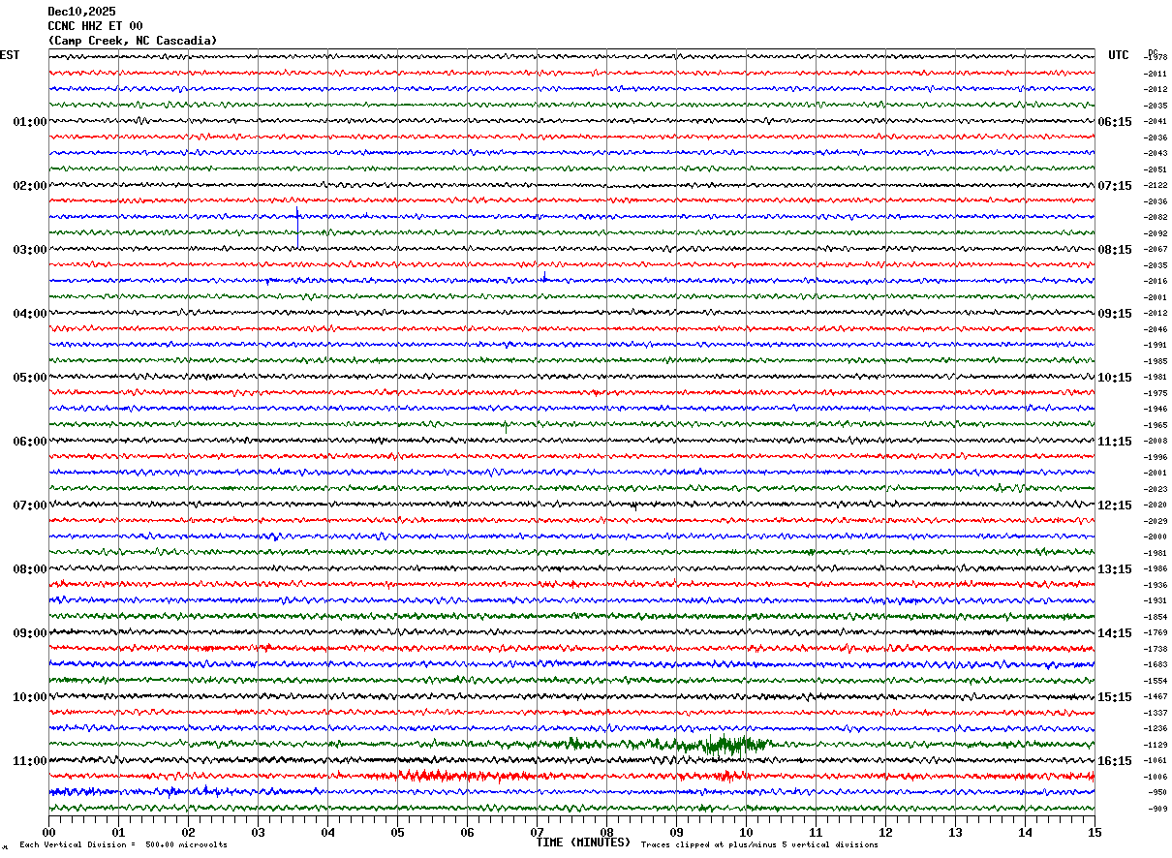Click the '06:15' UTC time label

point(1115,122)
